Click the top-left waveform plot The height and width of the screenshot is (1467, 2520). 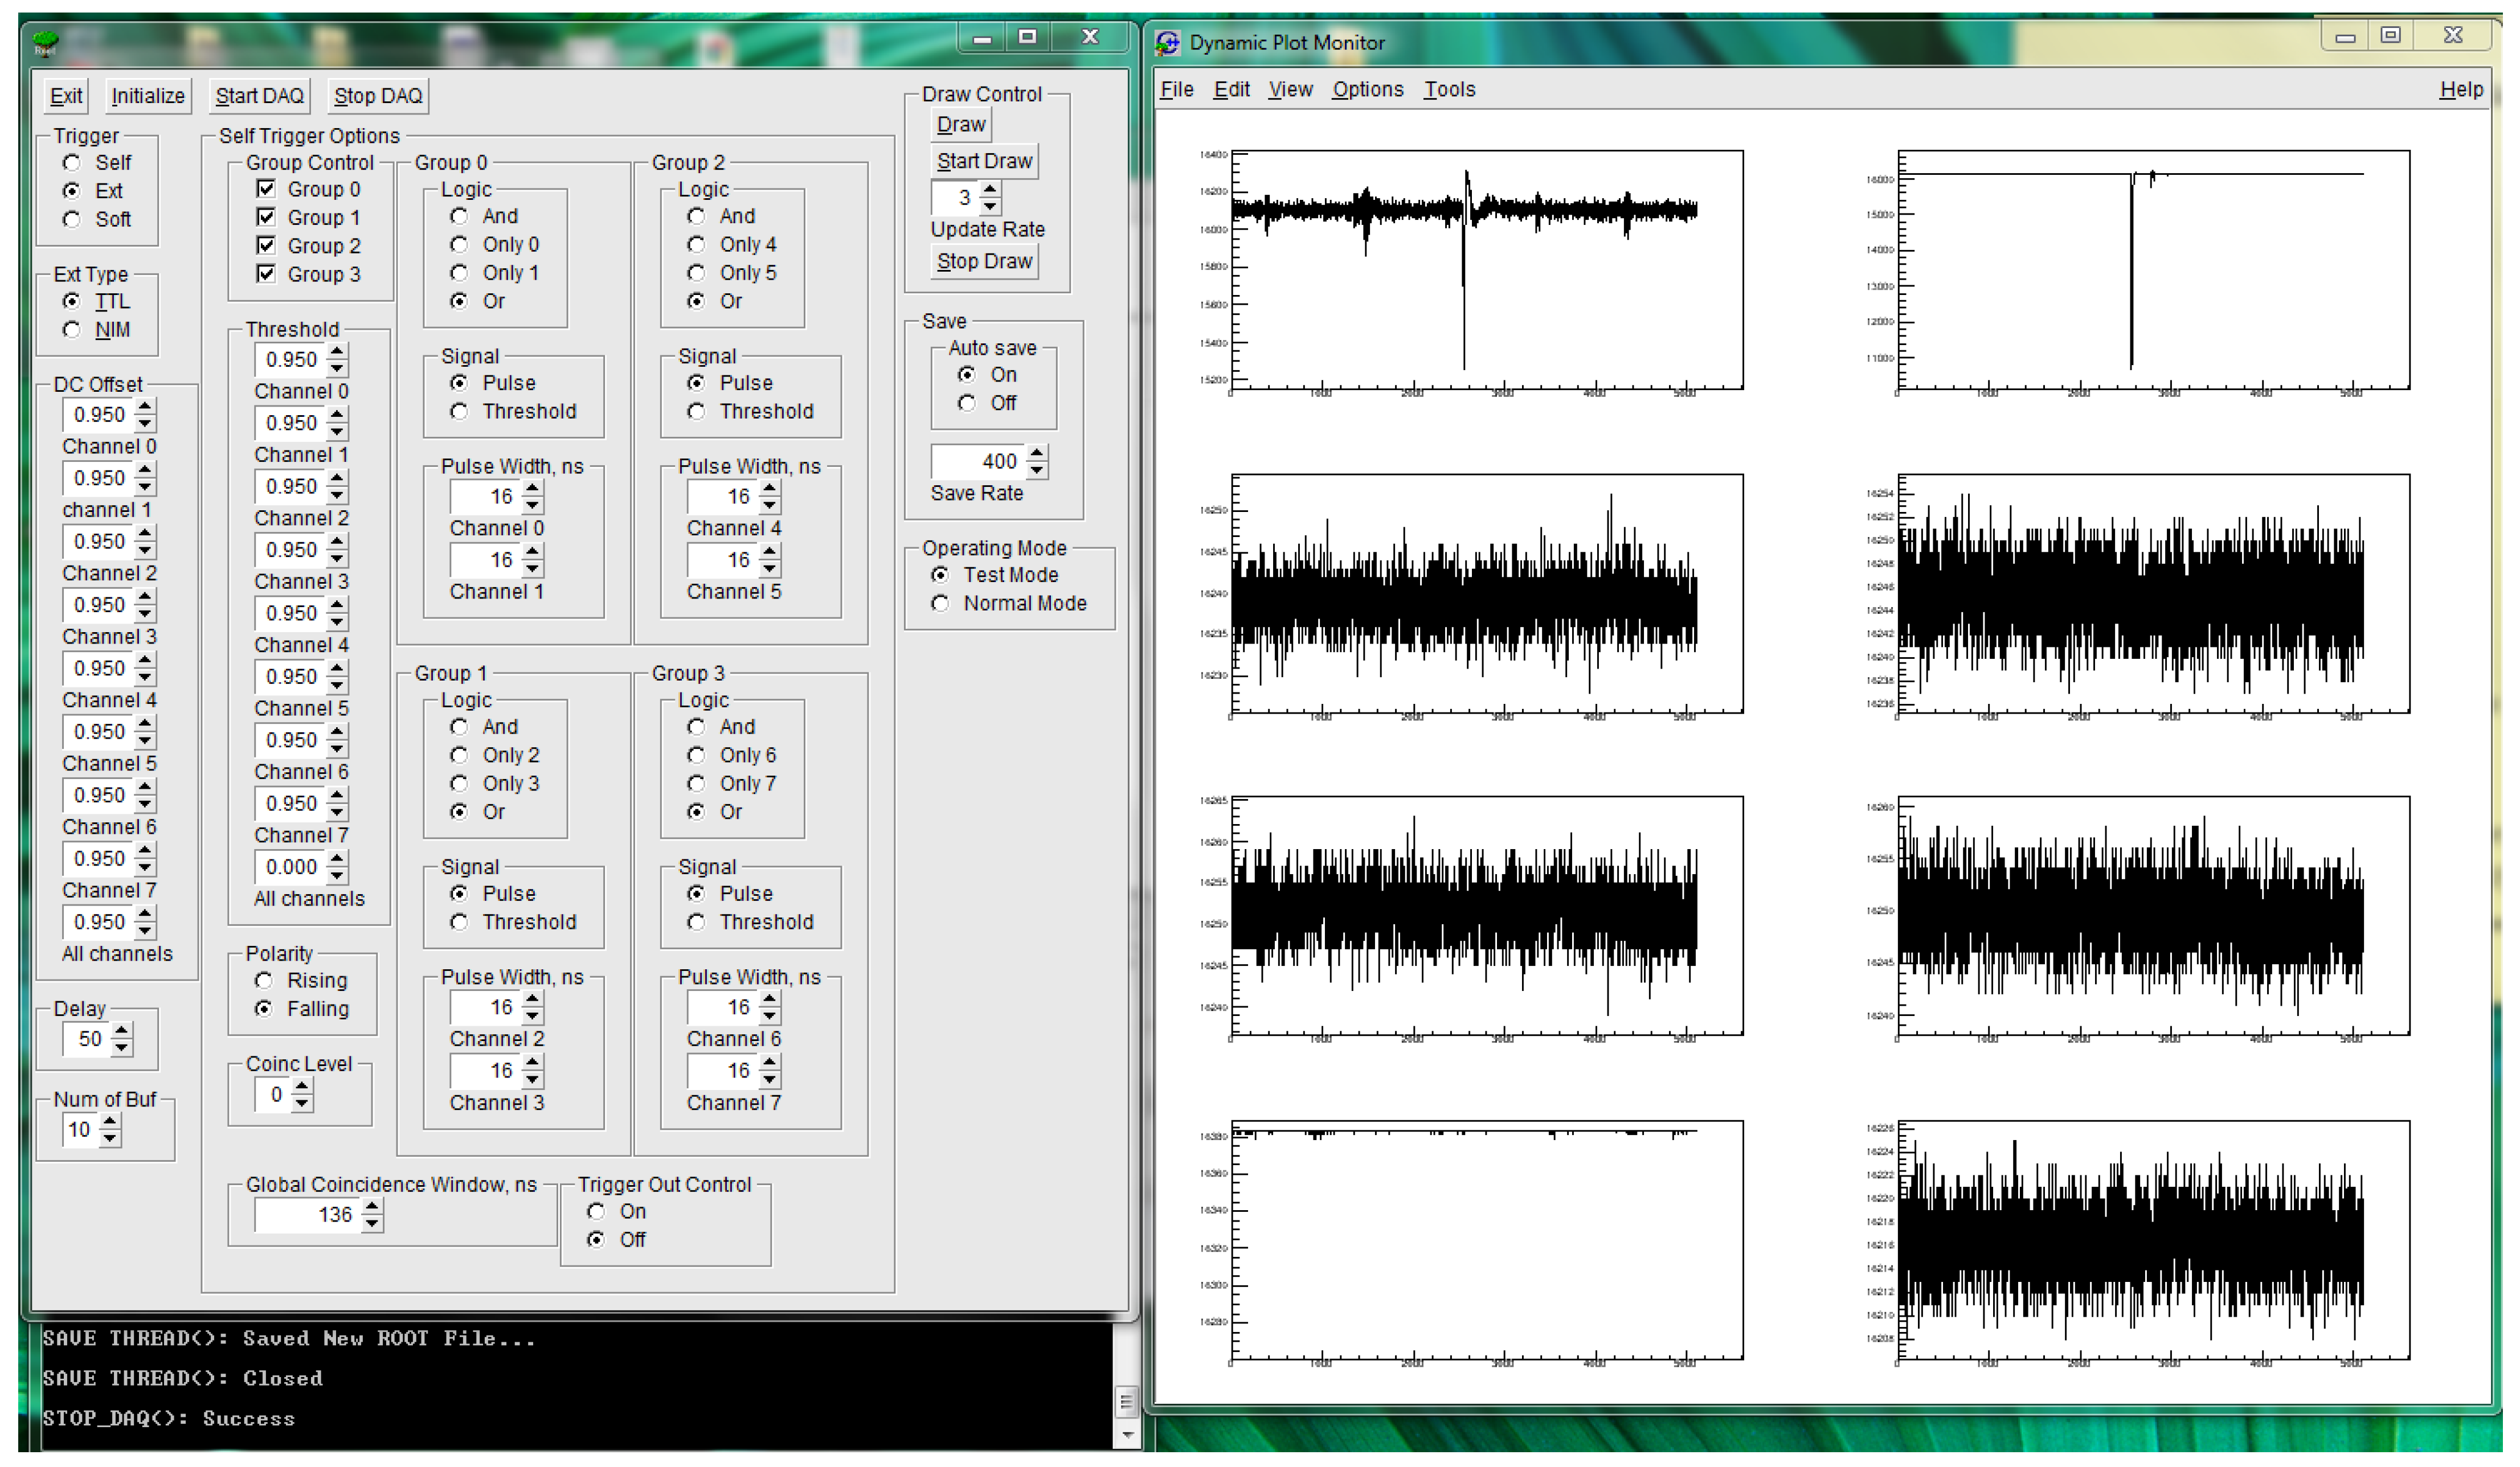pyautogui.click(x=1486, y=270)
